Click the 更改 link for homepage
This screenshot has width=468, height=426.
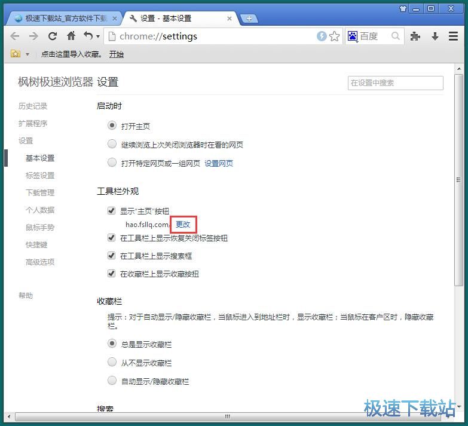coord(183,225)
